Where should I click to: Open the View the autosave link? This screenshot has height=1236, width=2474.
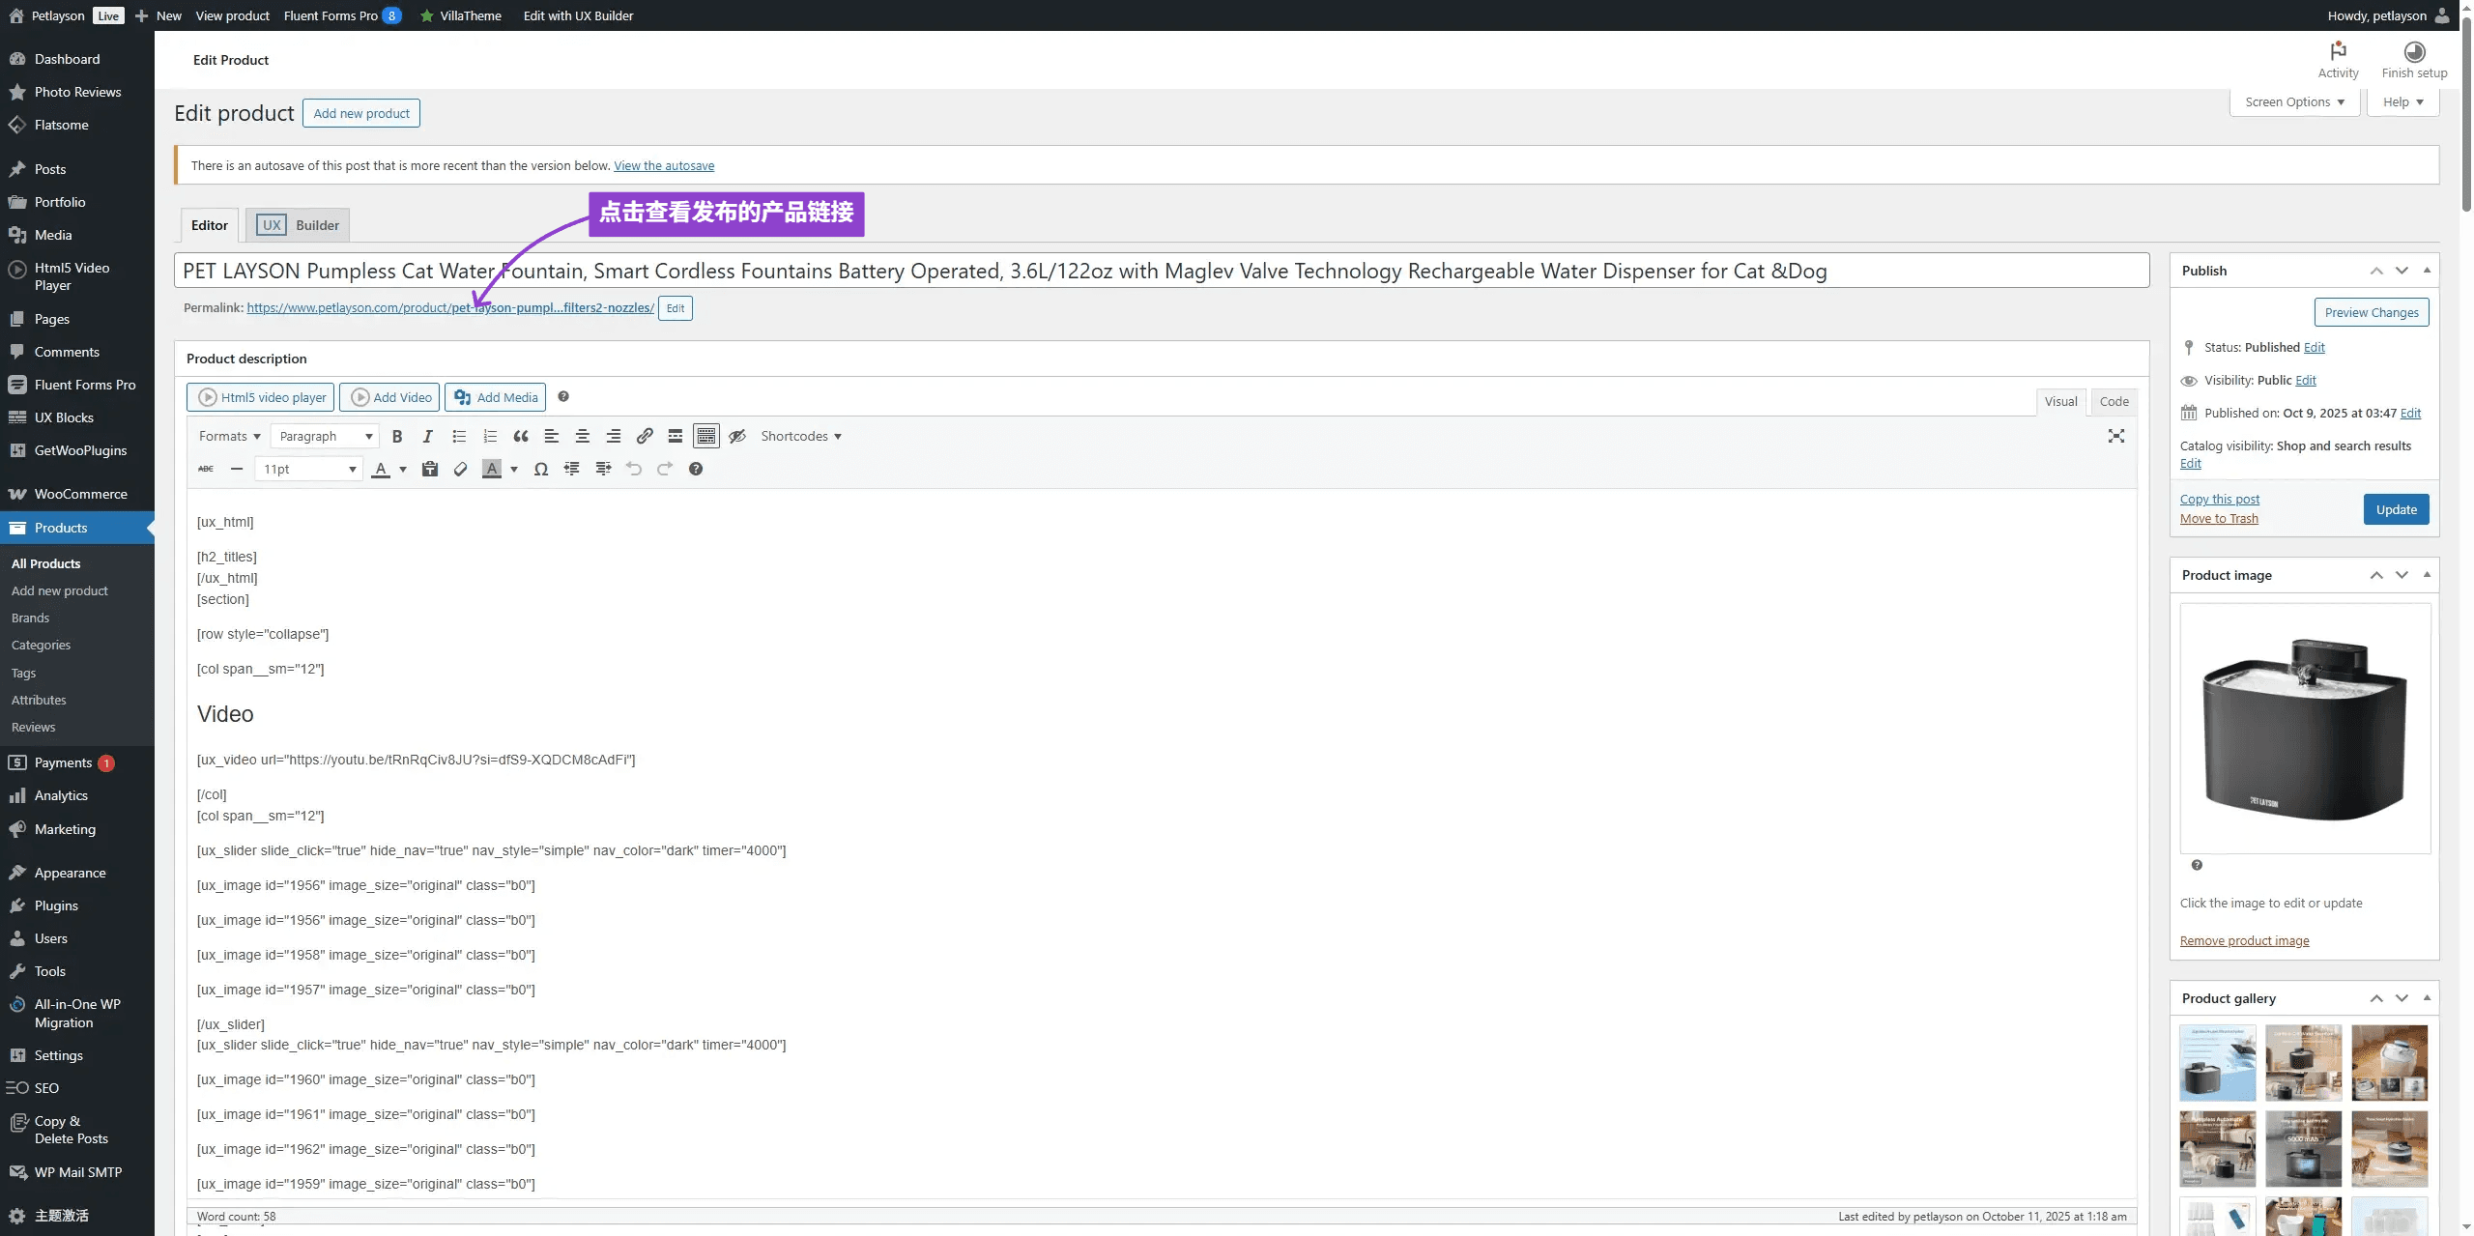pos(664,166)
